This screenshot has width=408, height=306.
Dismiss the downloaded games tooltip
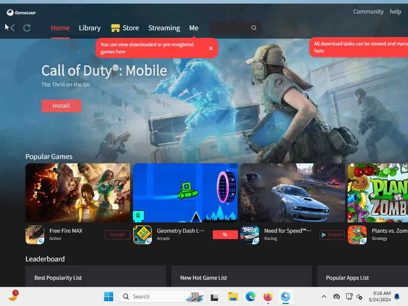coord(211,48)
